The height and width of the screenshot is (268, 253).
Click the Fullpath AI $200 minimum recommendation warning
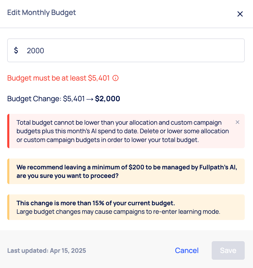click(126, 167)
